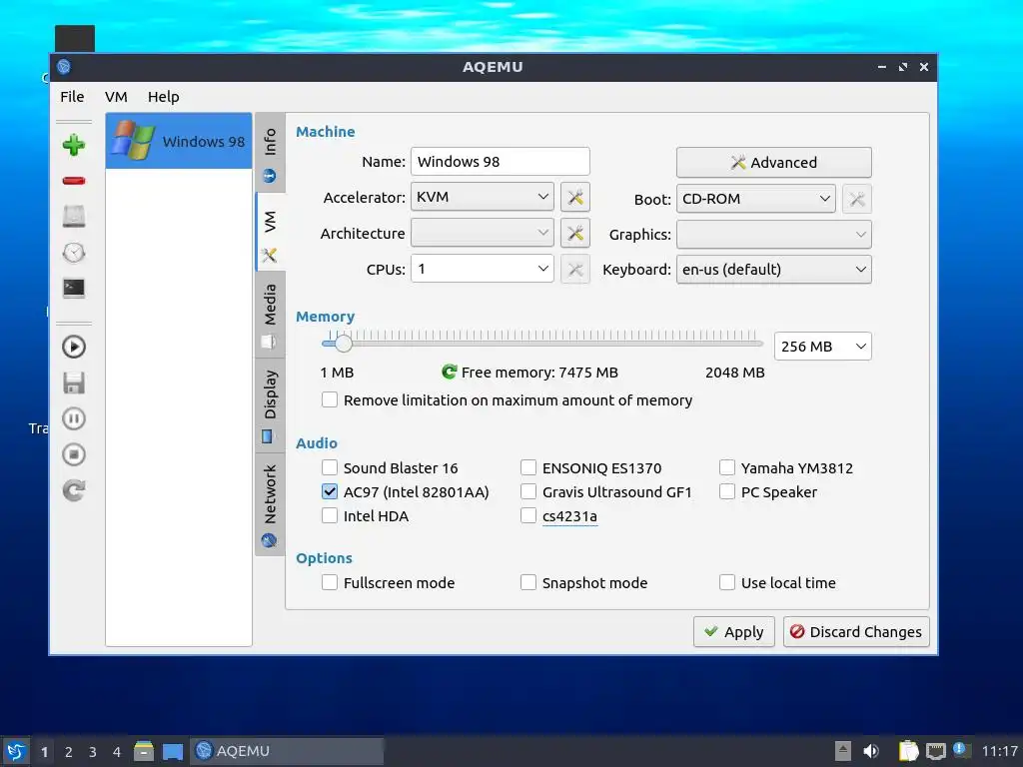Click show desktop taskbar icon
Viewport: 1023px width, 767px height.
(172, 751)
